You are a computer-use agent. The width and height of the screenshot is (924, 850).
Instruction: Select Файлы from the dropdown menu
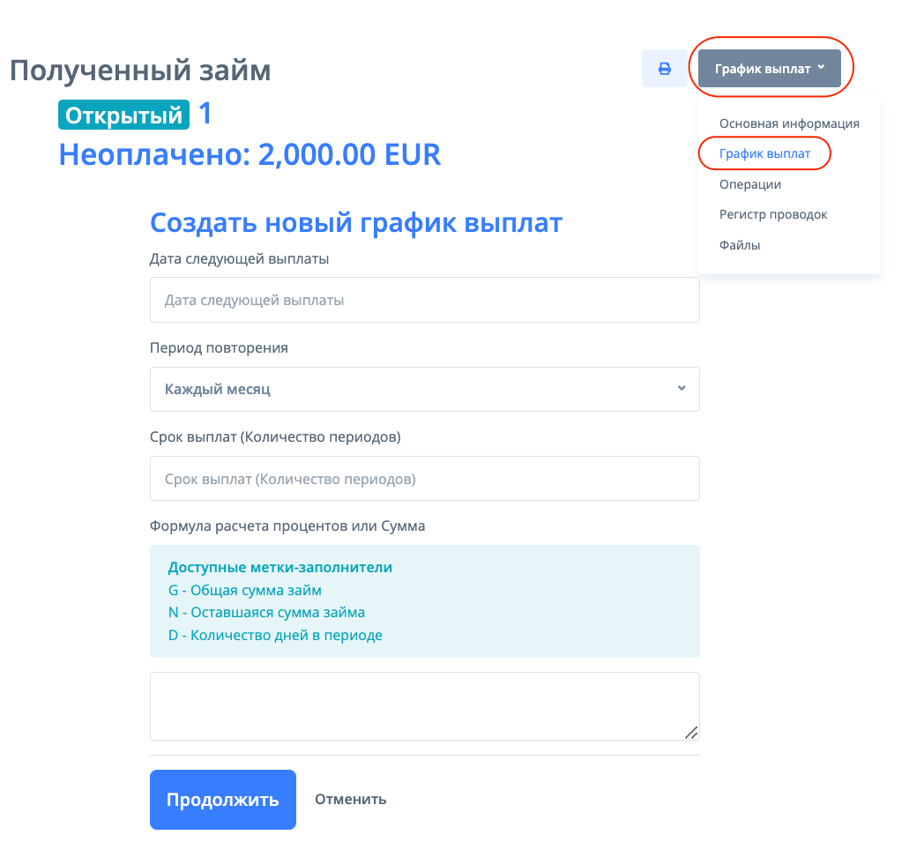click(740, 245)
